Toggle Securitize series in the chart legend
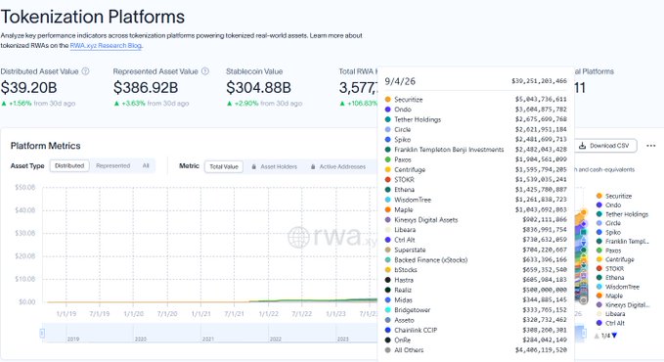Screen dimensions: 664x362 [x=613, y=196]
